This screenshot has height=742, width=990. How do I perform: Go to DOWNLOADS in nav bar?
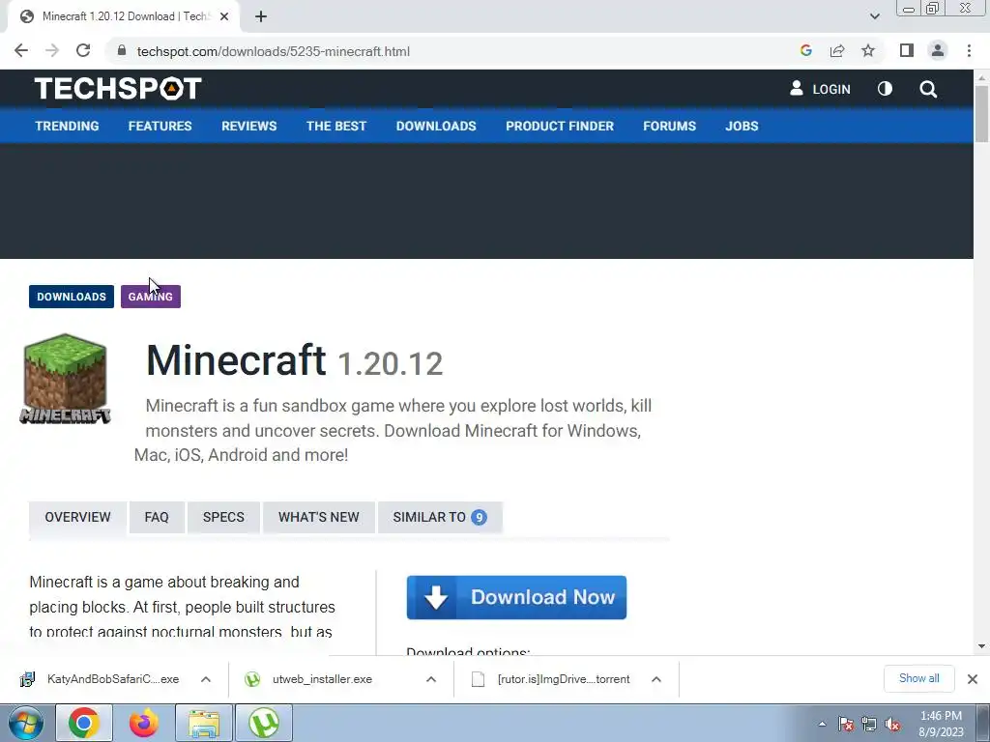[x=436, y=127]
